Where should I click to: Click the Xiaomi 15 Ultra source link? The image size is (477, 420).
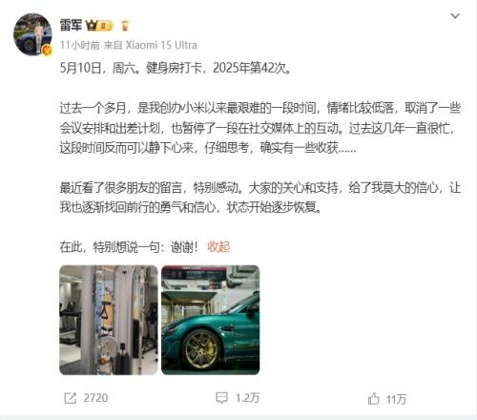tap(161, 45)
